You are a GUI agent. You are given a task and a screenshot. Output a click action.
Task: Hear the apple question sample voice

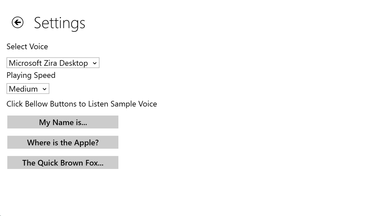[x=63, y=142]
